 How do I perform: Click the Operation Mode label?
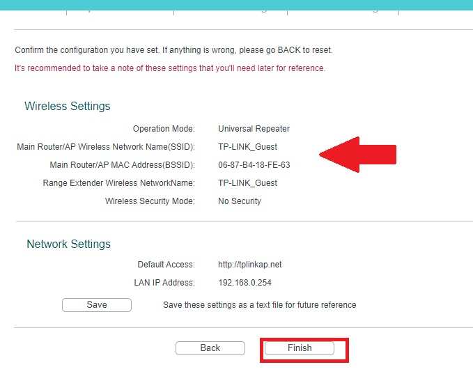[x=164, y=129]
